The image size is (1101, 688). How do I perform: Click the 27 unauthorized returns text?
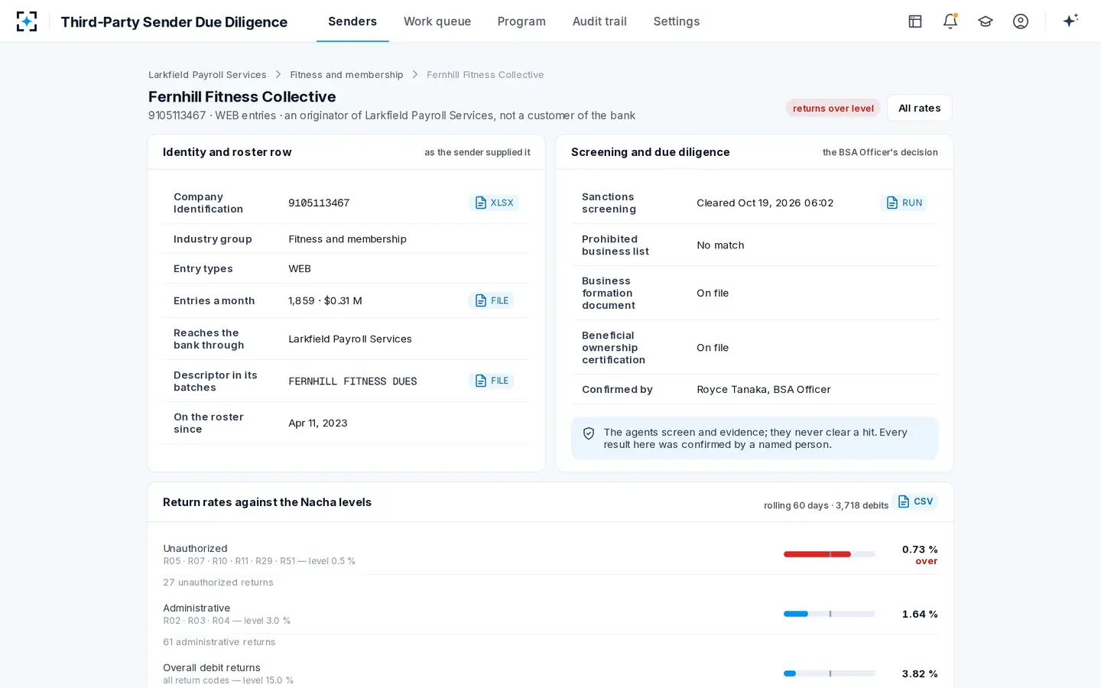click(x=218, y=583)
